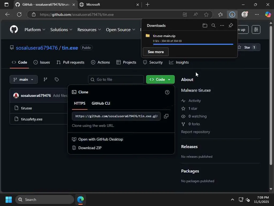Click the Report repository link
This screenshot has height=206, width=274.
click(x=196, y=132)
